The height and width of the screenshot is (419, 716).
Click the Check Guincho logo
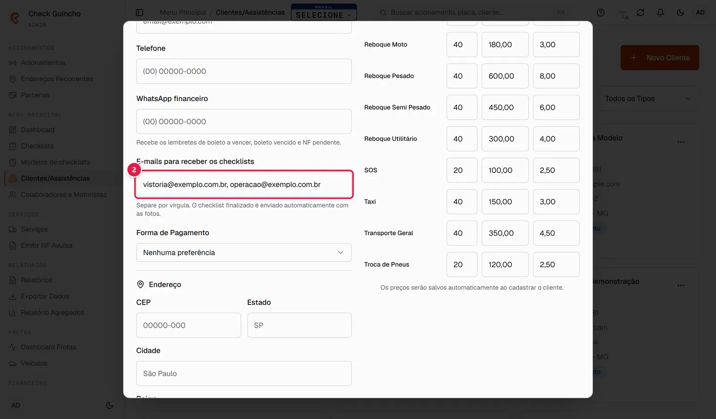[15, 18]
